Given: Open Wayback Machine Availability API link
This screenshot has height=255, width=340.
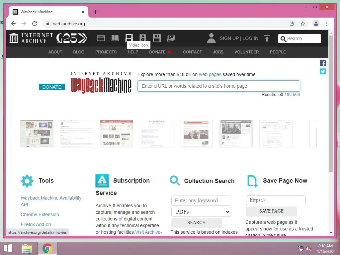Looking at the screenshot, I should click(51, 201).
